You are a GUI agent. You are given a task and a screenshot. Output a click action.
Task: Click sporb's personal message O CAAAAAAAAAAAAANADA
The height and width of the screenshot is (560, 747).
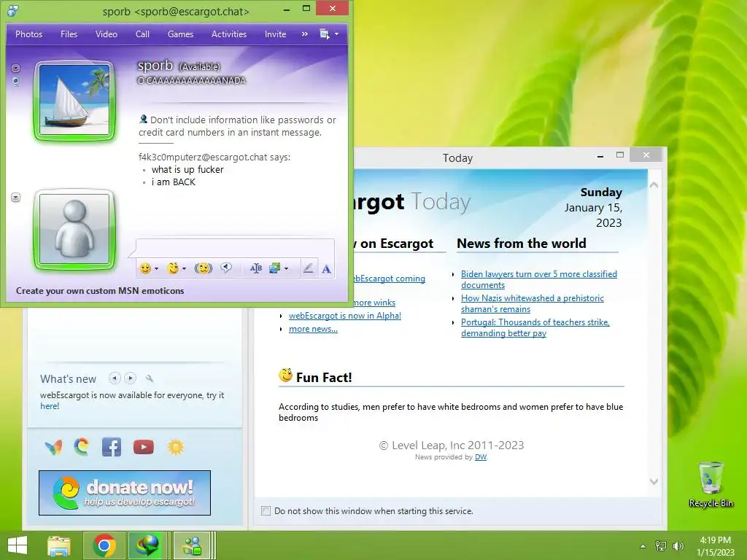192,80
